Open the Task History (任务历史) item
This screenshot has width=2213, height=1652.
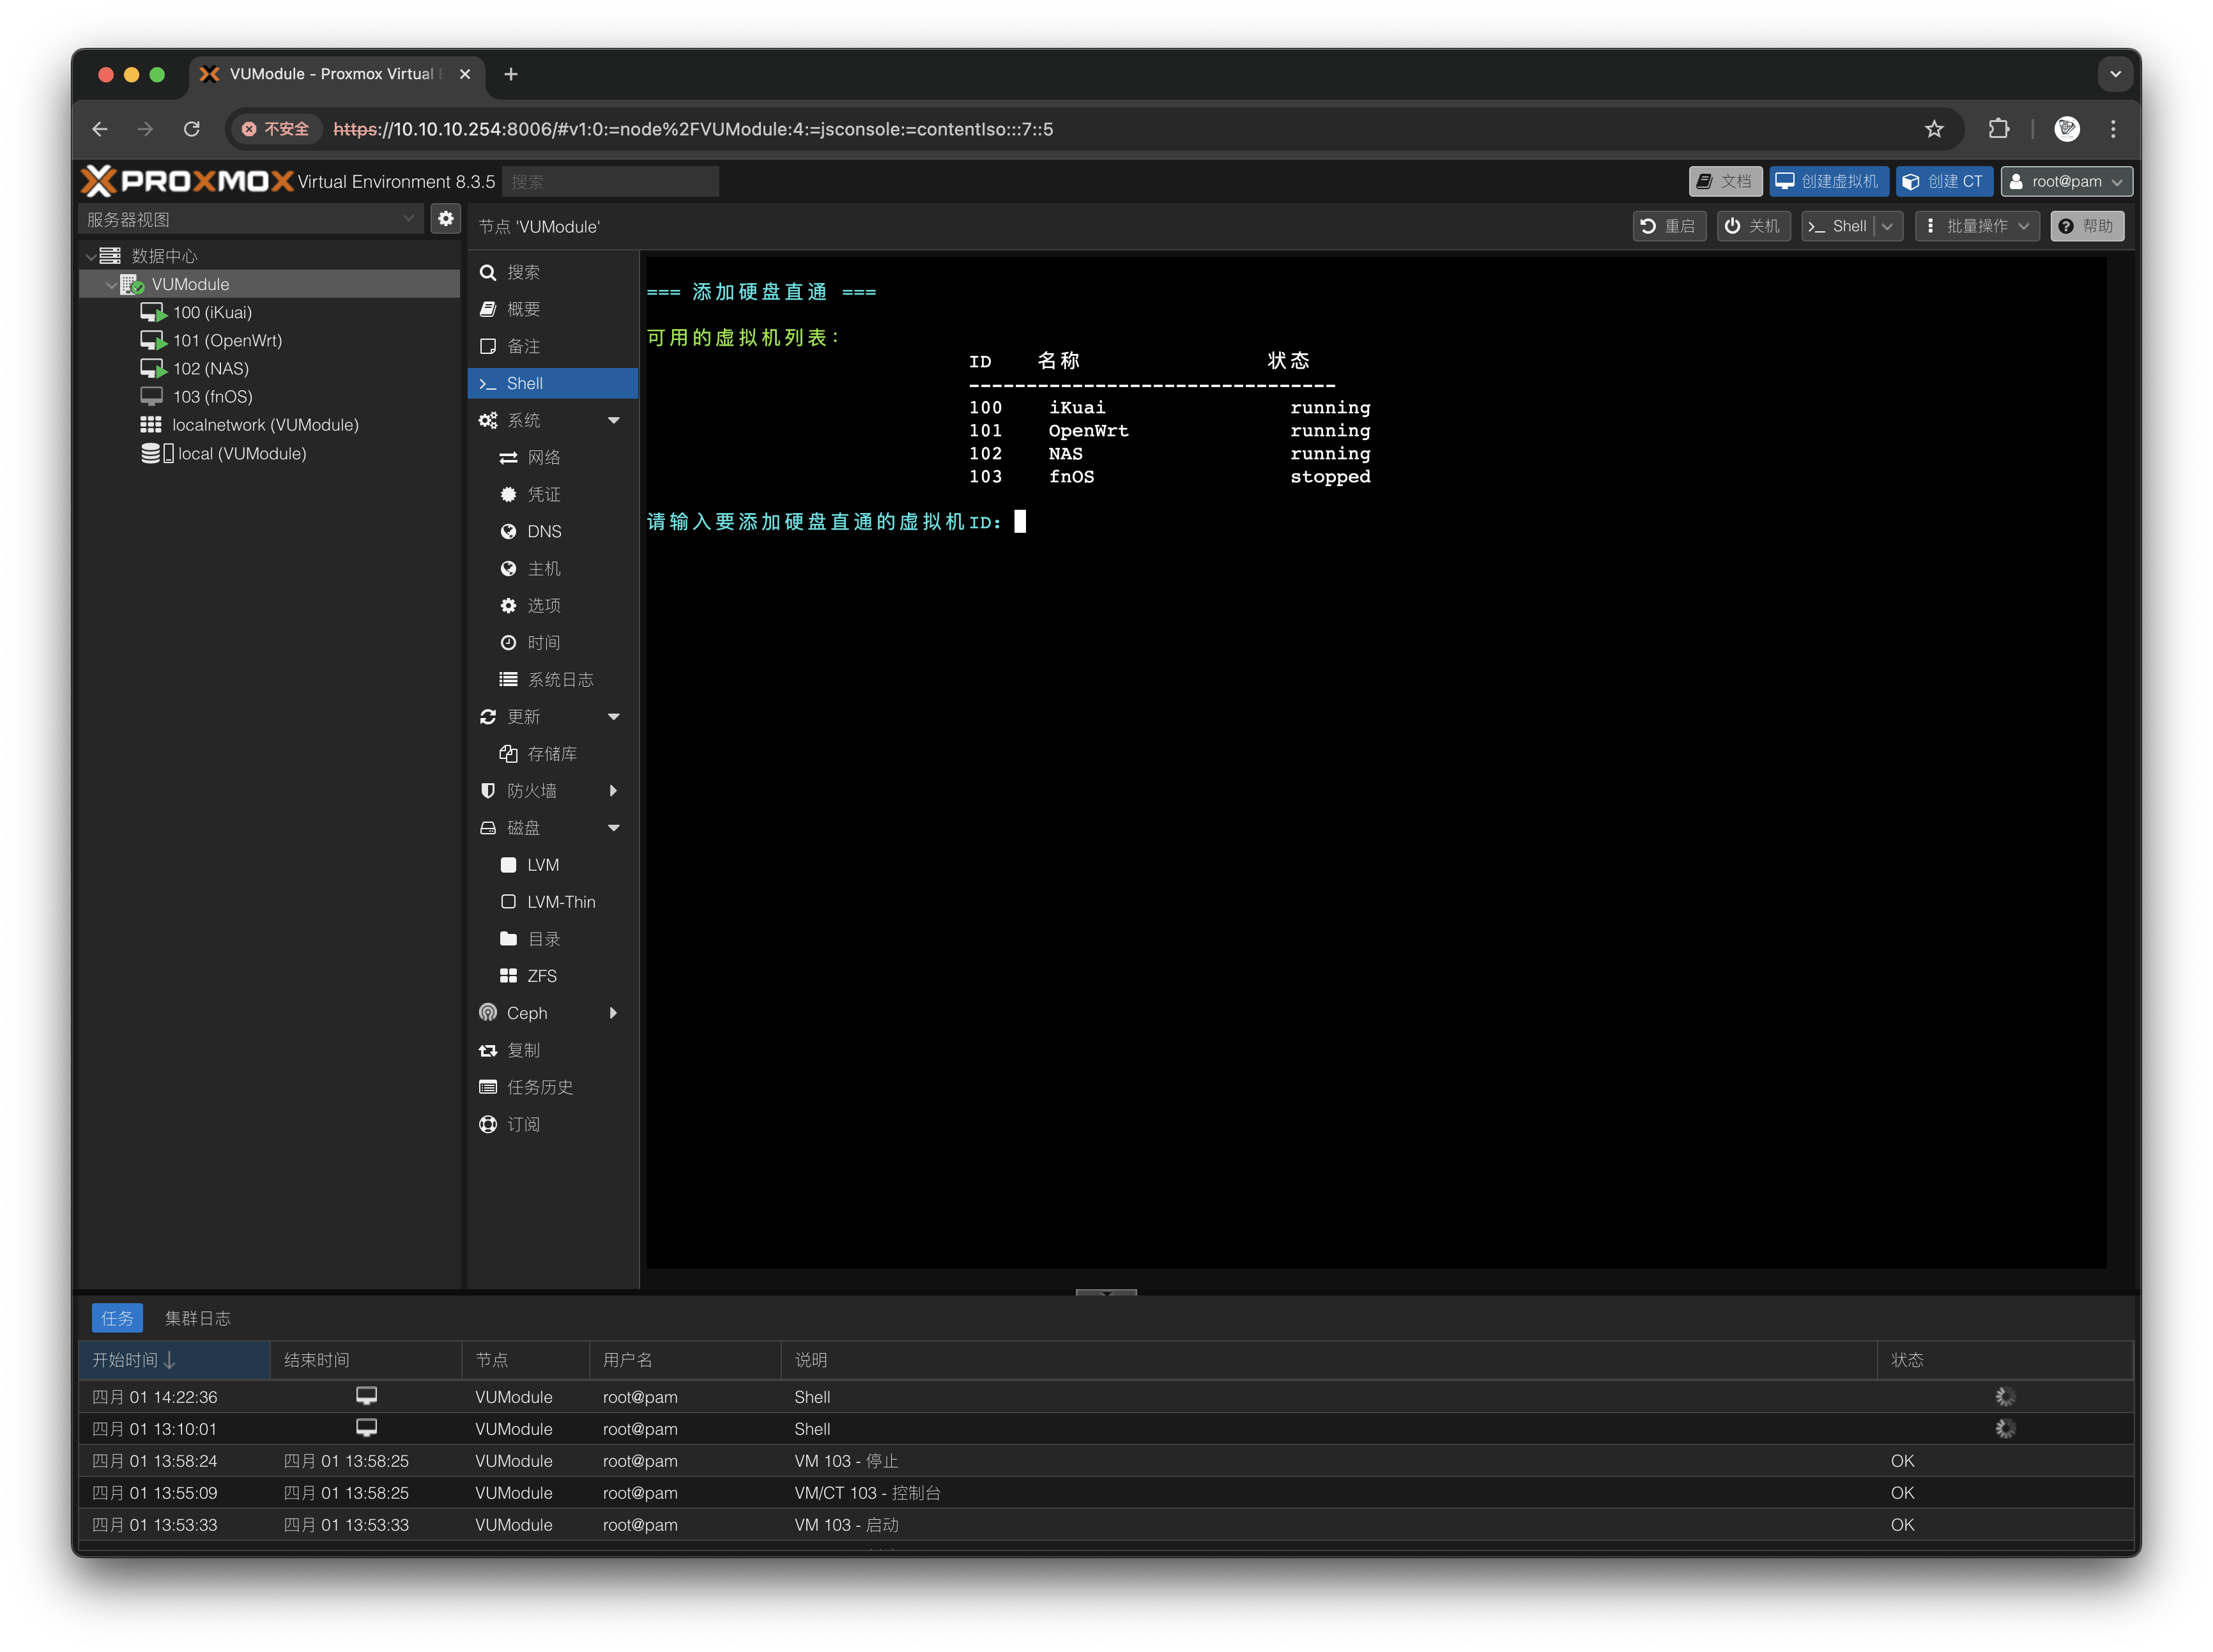(539, 1087)
